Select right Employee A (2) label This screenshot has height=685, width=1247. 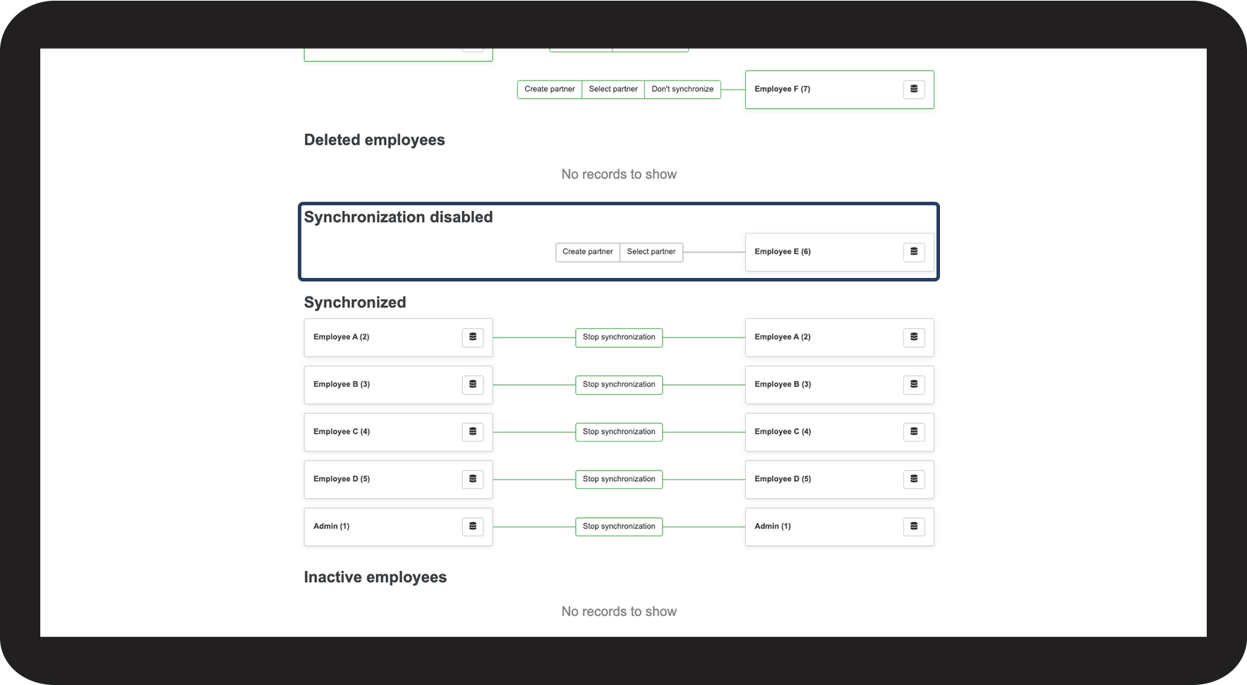pos(783,337)
